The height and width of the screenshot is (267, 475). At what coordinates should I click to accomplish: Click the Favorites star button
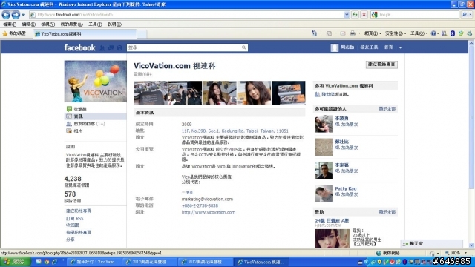point(14,33)
